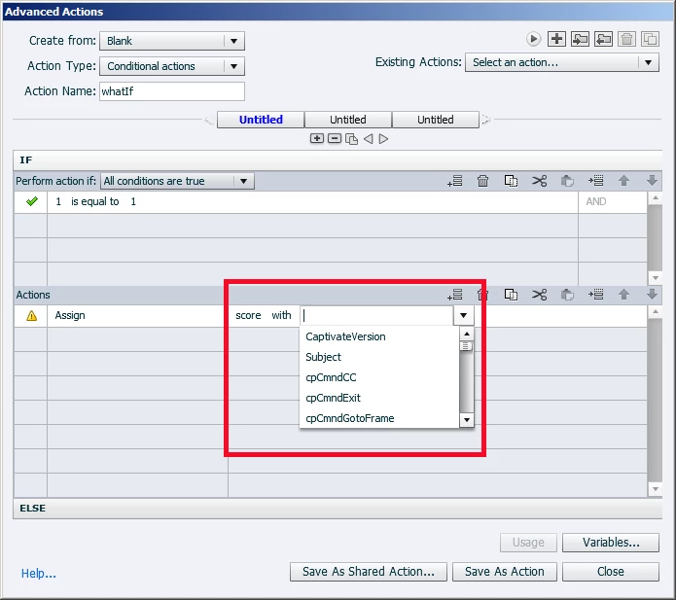676x600 pixels.
Task: Click the import shared action icon
Action: pos(580,39)
